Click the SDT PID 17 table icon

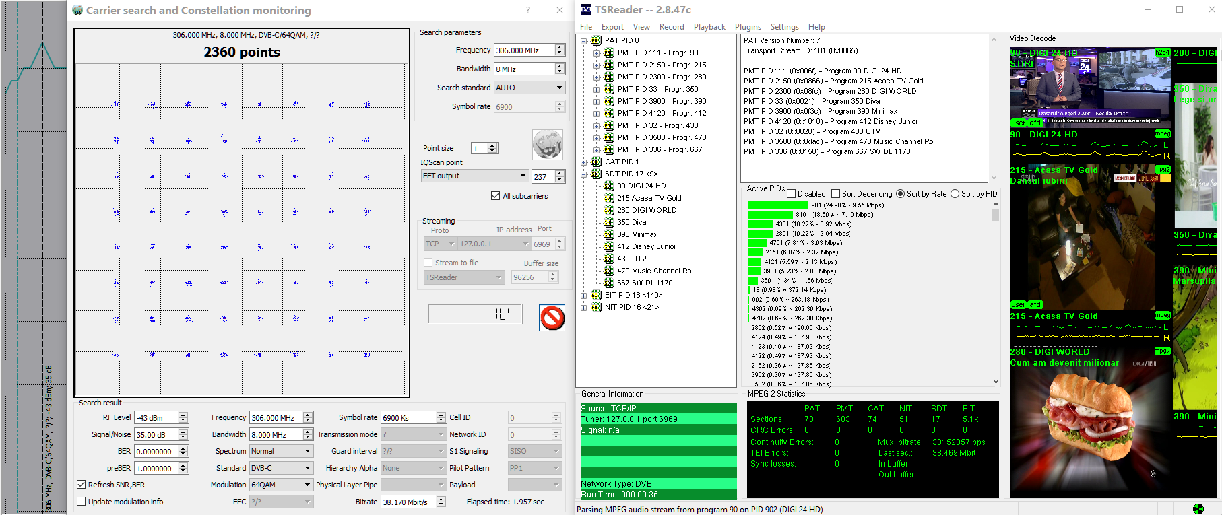point(596,174)
